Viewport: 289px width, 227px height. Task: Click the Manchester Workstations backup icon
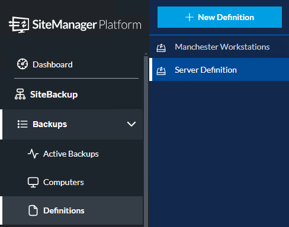pos(161,47)
